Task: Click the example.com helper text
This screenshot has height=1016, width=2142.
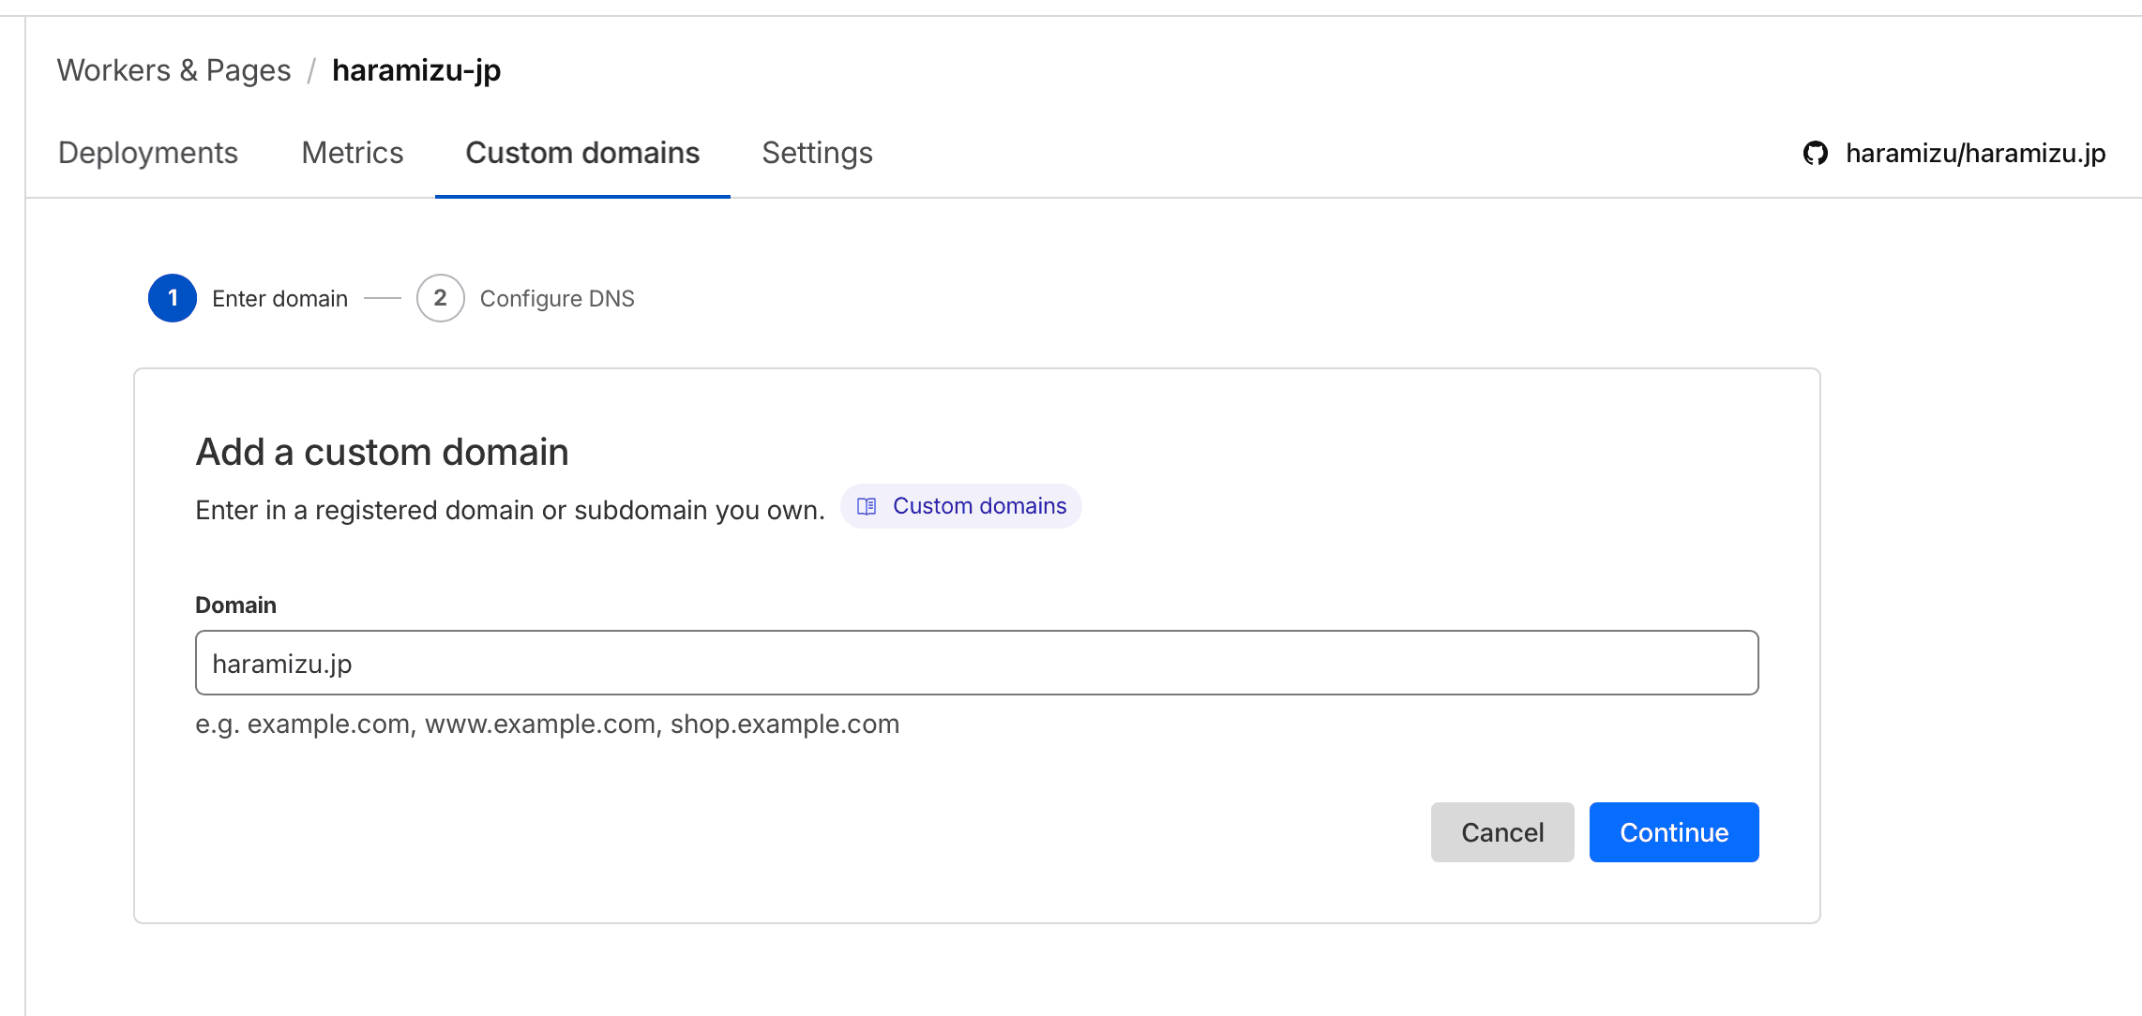Action: coord(547,724)
